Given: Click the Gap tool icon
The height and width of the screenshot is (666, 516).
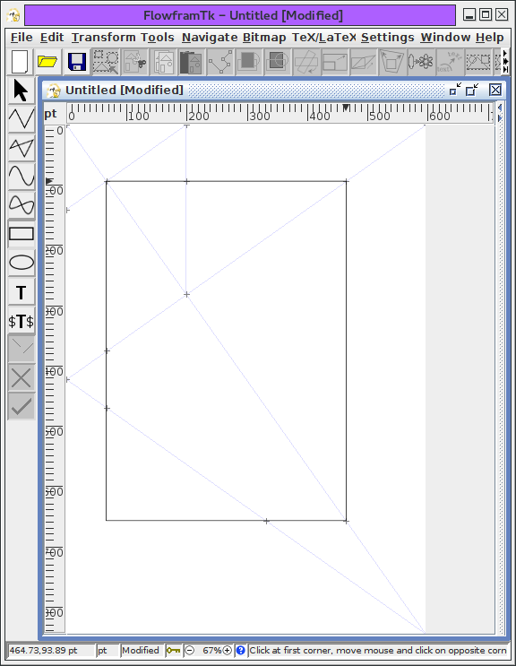Looking at the screenshot, I should (21, 350).
